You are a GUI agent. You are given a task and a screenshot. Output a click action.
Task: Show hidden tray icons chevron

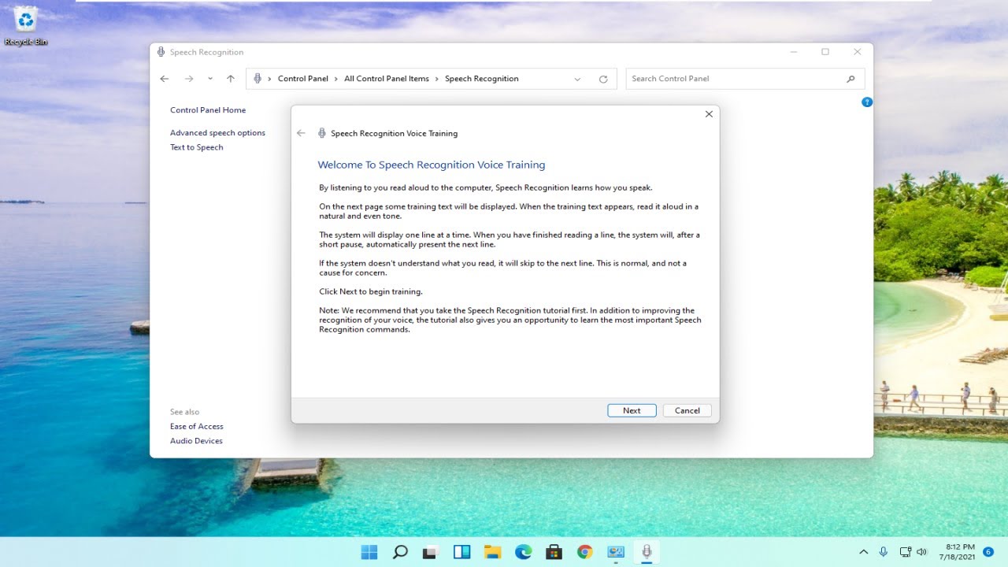[x=864, y=552]
